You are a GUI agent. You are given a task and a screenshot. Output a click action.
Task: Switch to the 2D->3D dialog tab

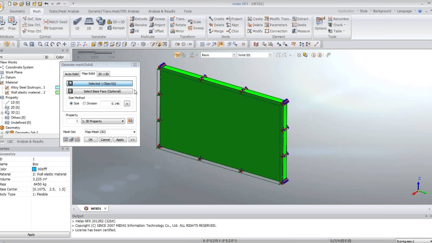point(103,74)
